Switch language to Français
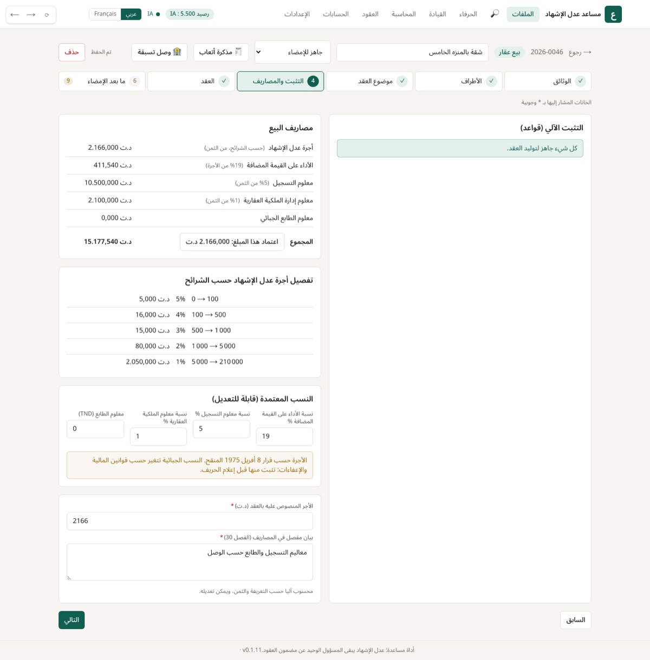 pos(105,14)
